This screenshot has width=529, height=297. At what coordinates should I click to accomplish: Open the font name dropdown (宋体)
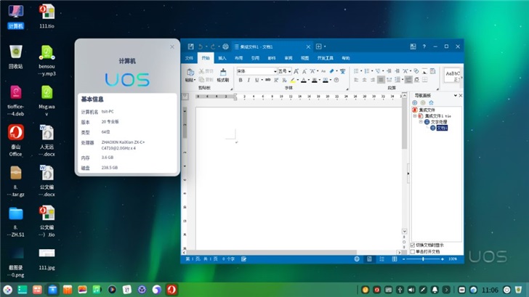(x=275, y=71)
